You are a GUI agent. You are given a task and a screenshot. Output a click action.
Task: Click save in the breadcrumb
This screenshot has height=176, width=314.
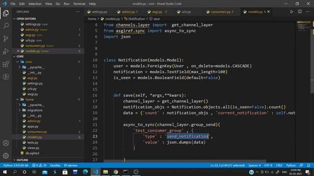157,19
